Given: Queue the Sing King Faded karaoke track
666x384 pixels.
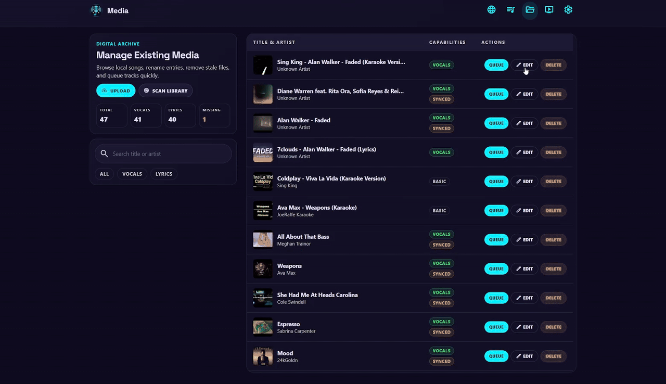Looking at the screenshot, I should (496, 65).
